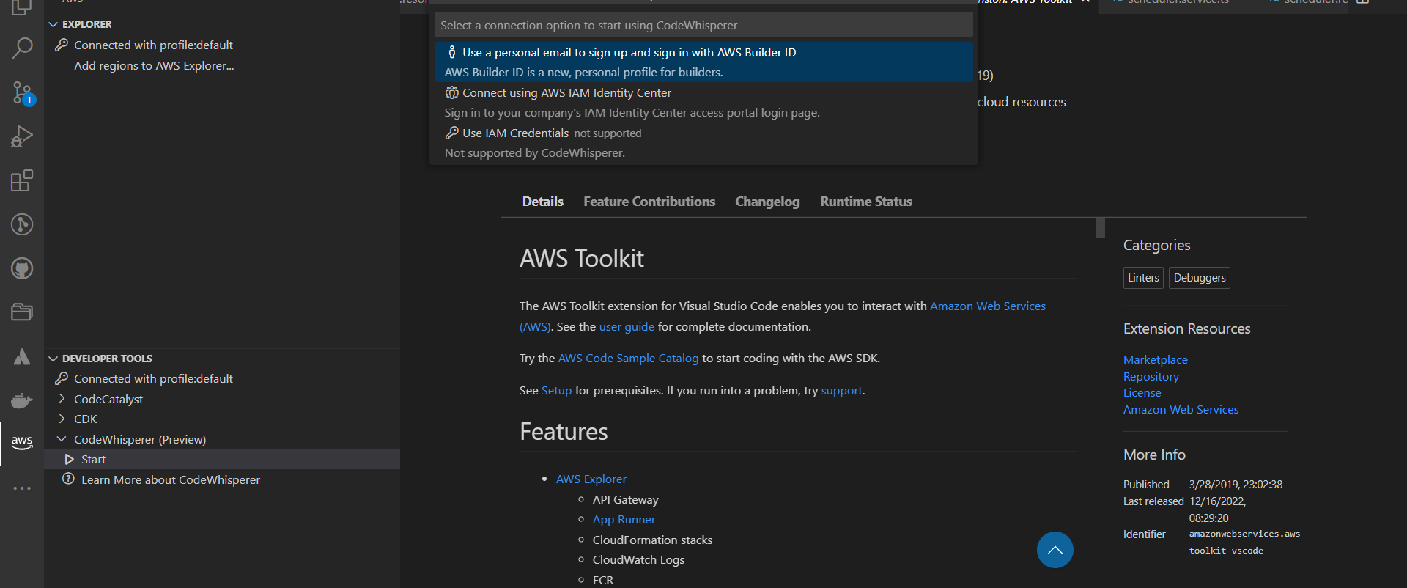The image size is (1407, 588).
Task: Open the Search view in activity bar
Action: click(x=22, y=49)
